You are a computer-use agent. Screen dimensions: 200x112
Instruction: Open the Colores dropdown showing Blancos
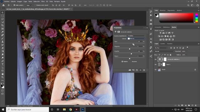click(136, 39)
